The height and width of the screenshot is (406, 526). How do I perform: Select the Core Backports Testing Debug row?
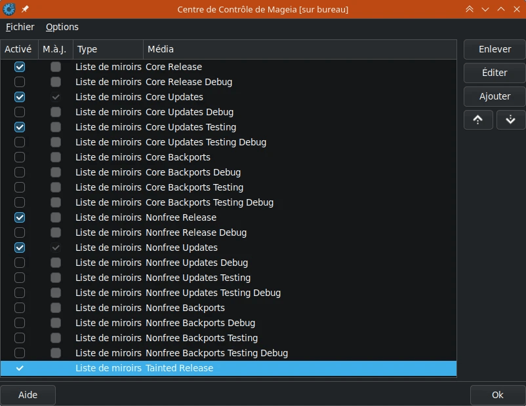tap(228, 202)
